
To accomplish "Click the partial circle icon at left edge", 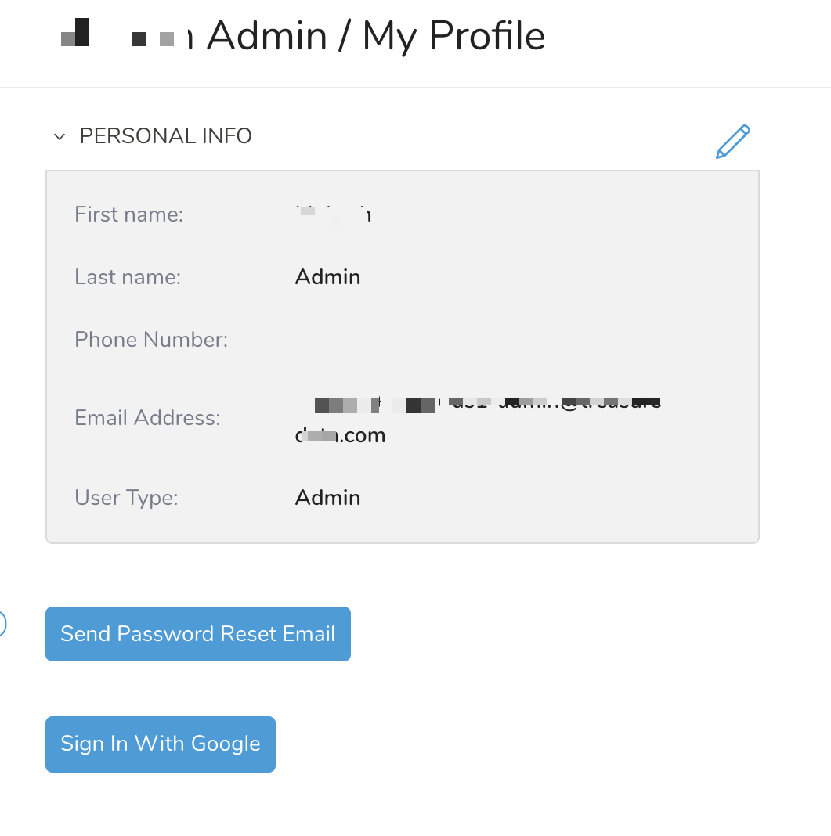I will point(2,624).
